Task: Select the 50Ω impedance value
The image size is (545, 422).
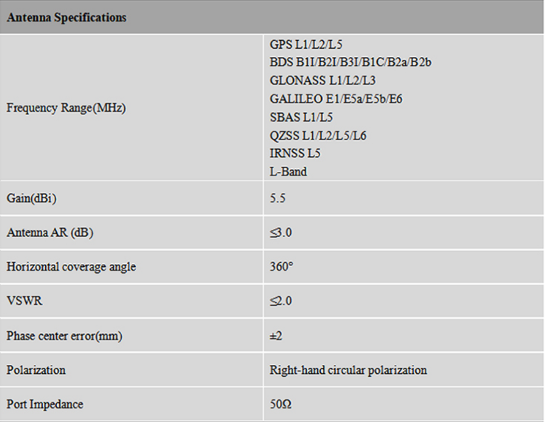Action: (278, 403)
